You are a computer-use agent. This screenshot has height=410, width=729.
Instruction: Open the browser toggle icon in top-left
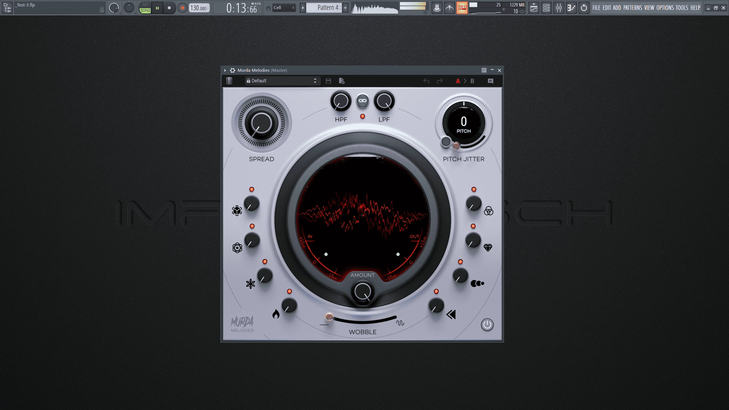[7, 8]
